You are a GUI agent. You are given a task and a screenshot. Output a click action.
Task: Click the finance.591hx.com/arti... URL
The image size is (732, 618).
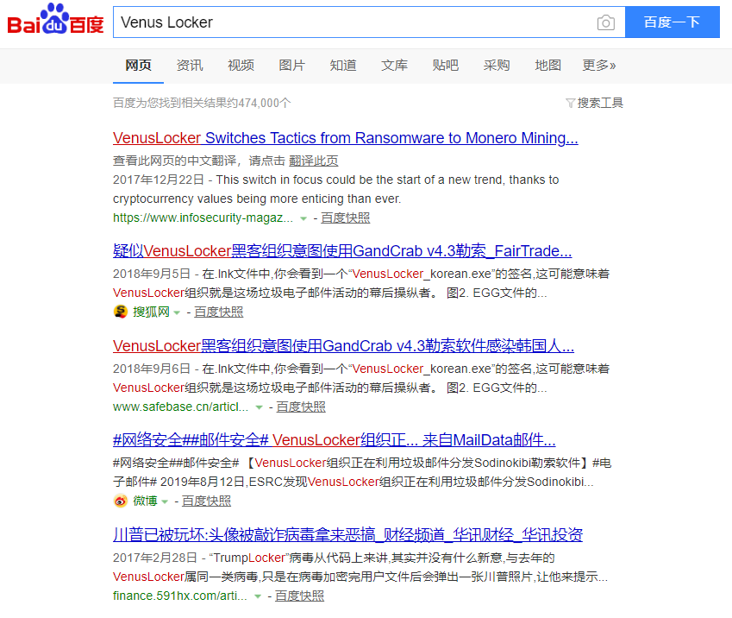tap(180, 596)
